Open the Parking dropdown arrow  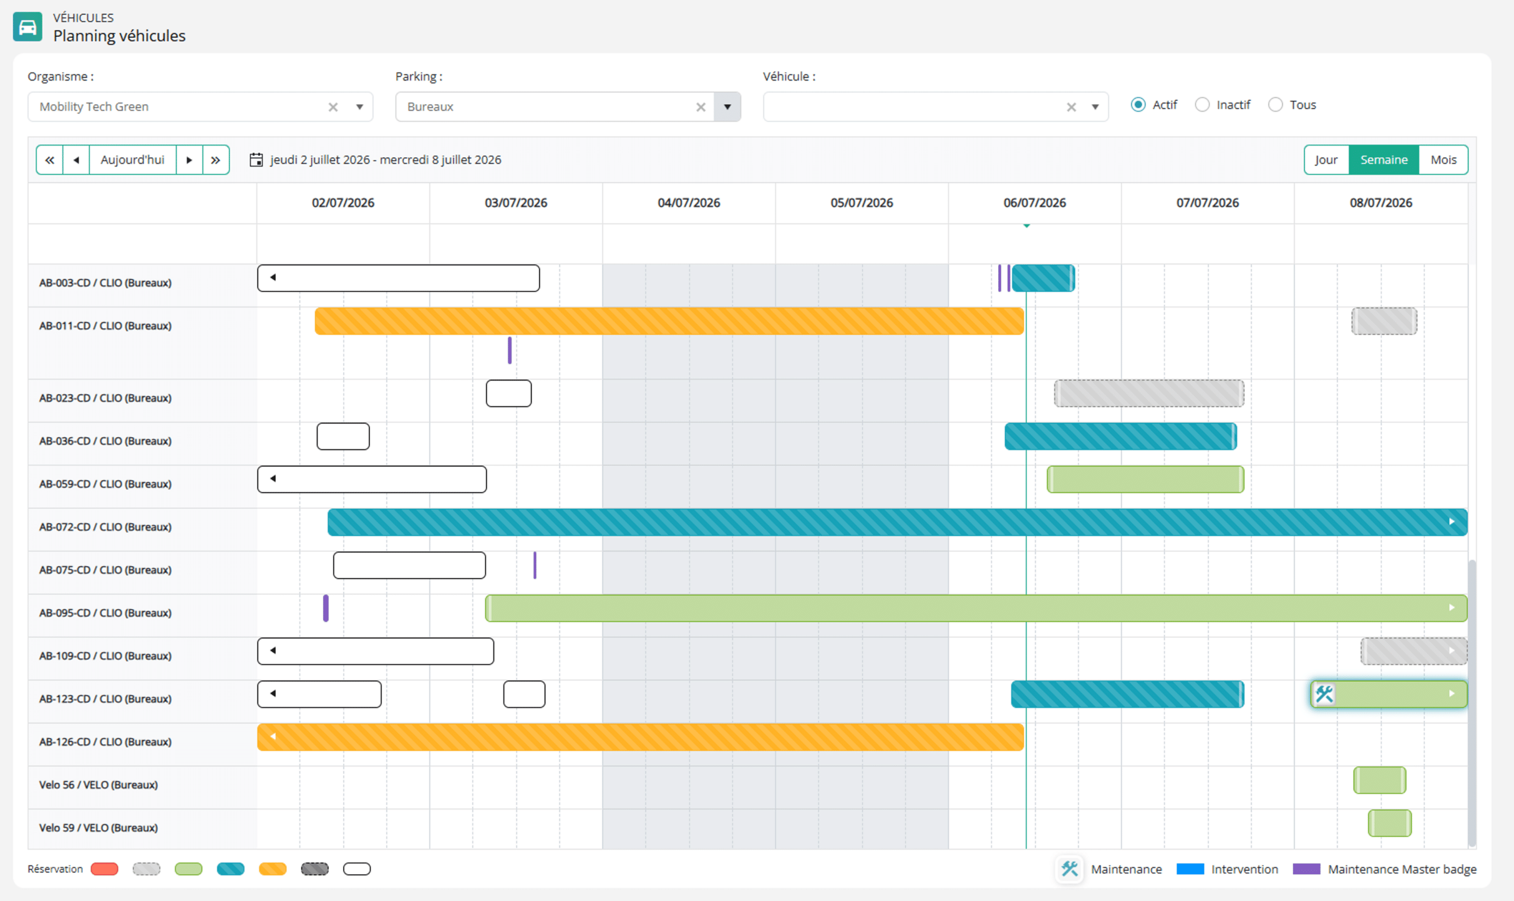(727, 107)
